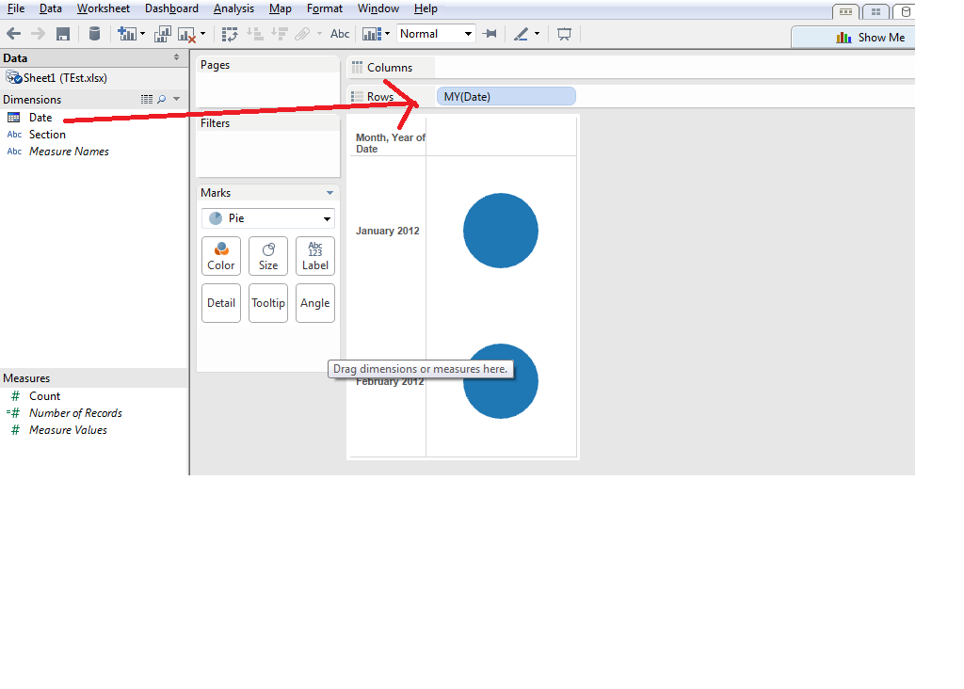This screenshot has height=689, width=964.
Task: Open the Worksheet menu
Action: click(x=103, y=8)
